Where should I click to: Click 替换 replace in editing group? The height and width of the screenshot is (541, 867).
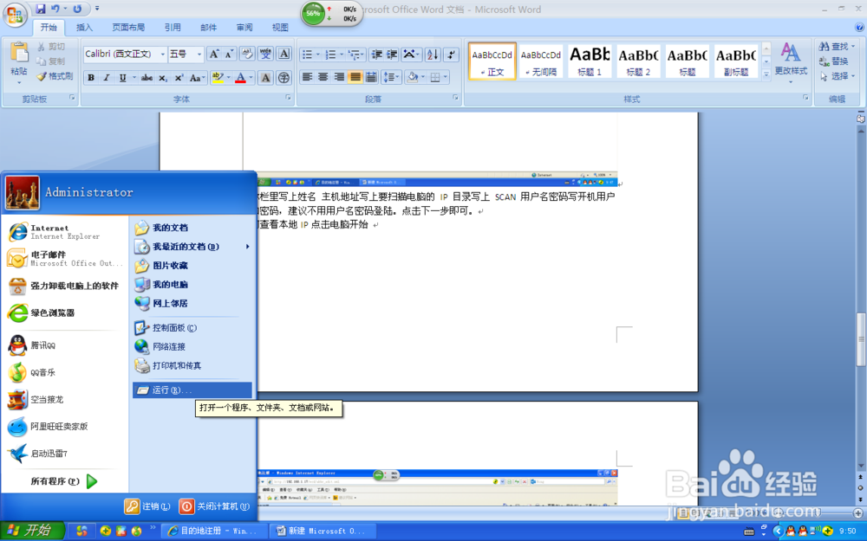coord(834,61)
